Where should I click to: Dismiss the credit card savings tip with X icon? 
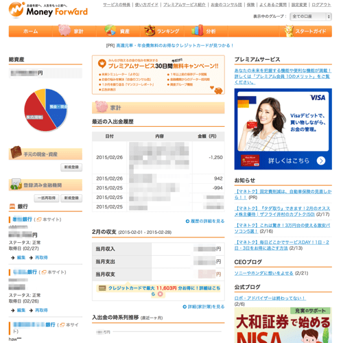[x=161, y=294]
